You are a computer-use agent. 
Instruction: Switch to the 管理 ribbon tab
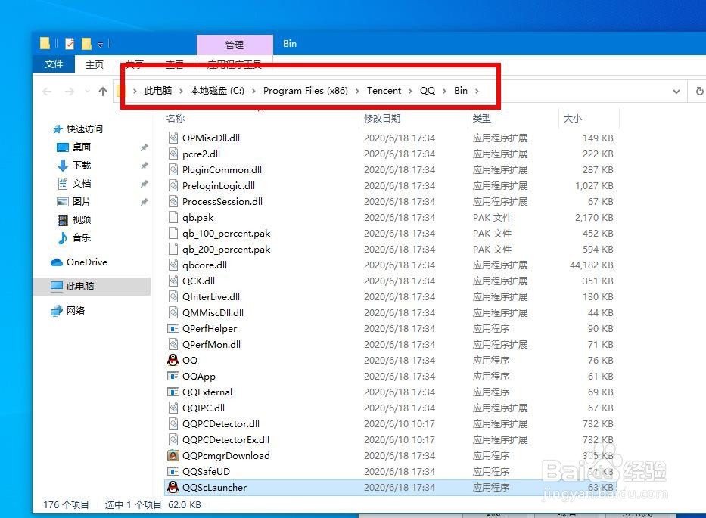[235, 45]
